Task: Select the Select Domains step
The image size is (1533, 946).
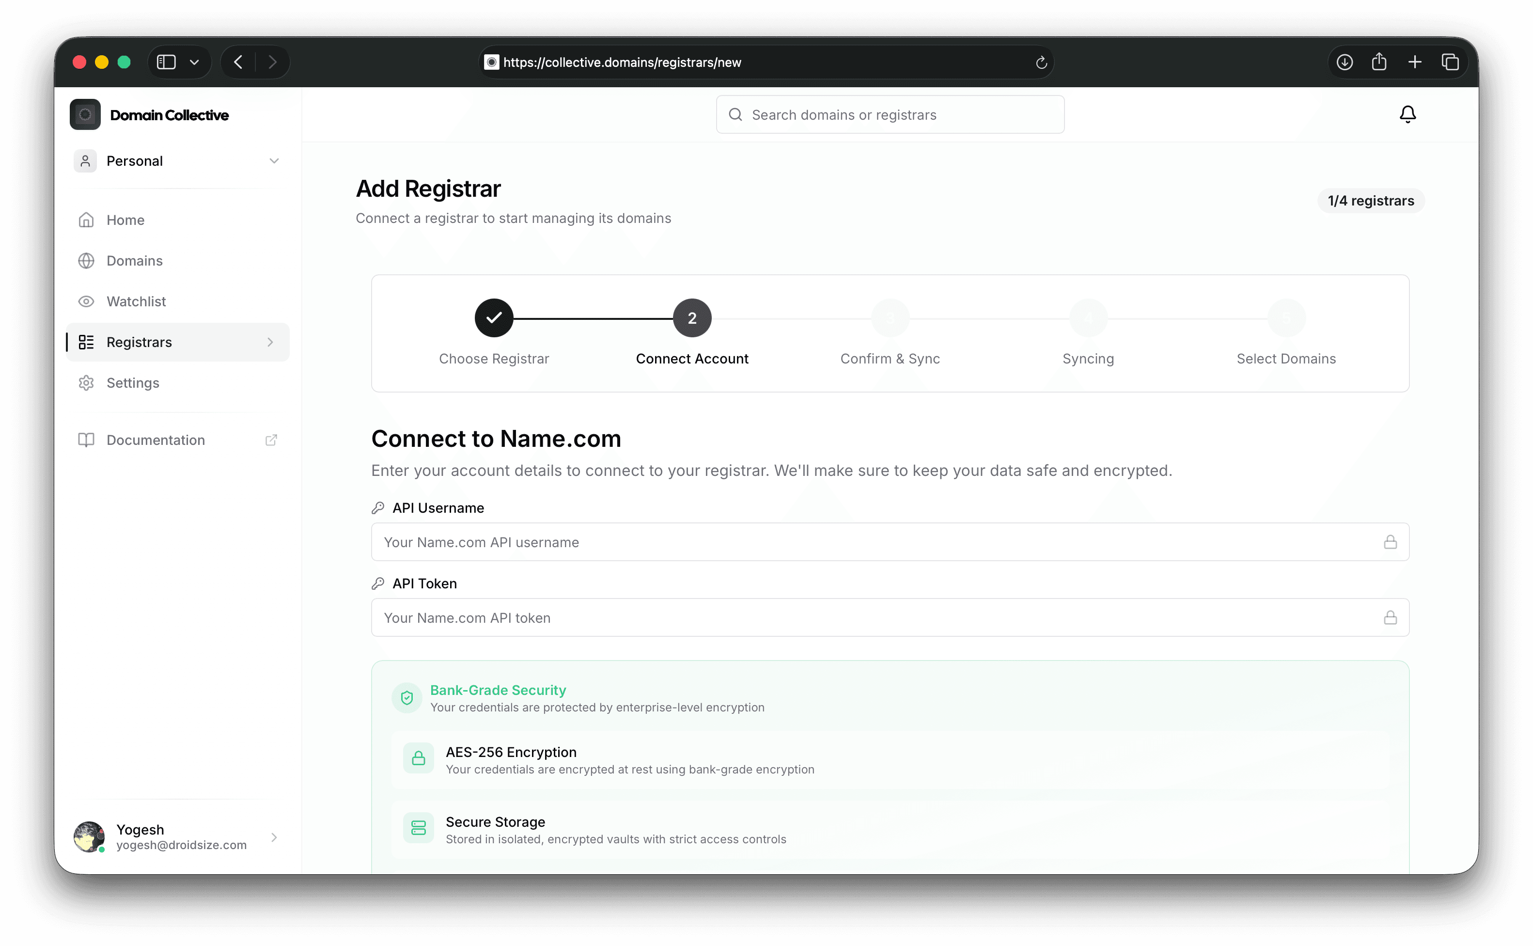Action: pos(1285,317)
